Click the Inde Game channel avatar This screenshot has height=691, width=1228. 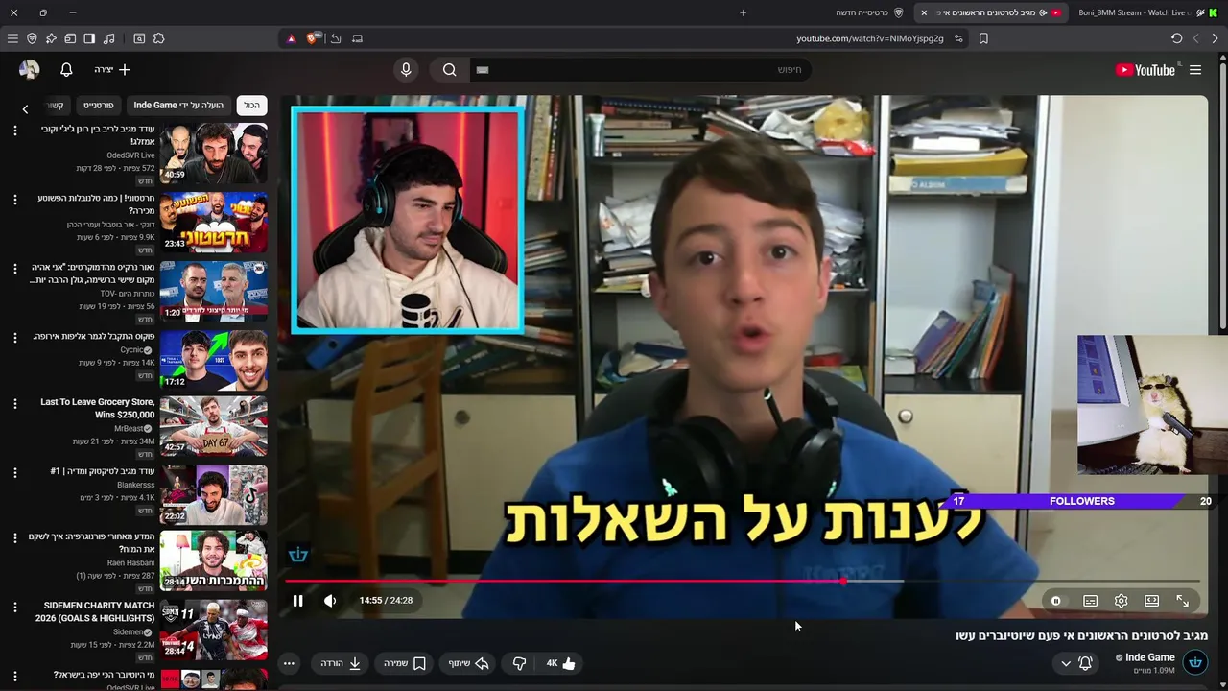click(x=1195, y=662)
